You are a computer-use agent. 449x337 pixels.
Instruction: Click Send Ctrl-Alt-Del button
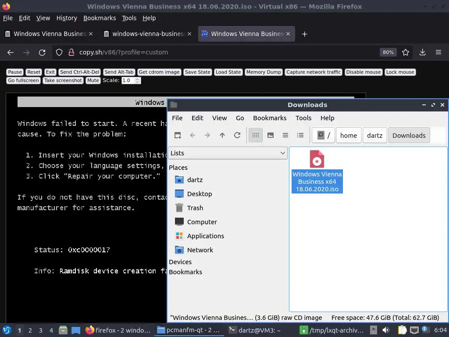tap(80, 72)
